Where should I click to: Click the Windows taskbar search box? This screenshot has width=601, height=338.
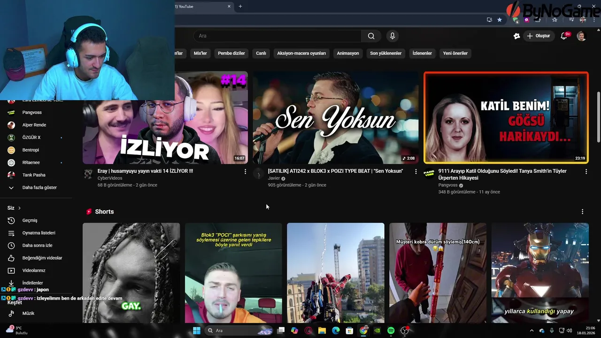tap(239, 330)
